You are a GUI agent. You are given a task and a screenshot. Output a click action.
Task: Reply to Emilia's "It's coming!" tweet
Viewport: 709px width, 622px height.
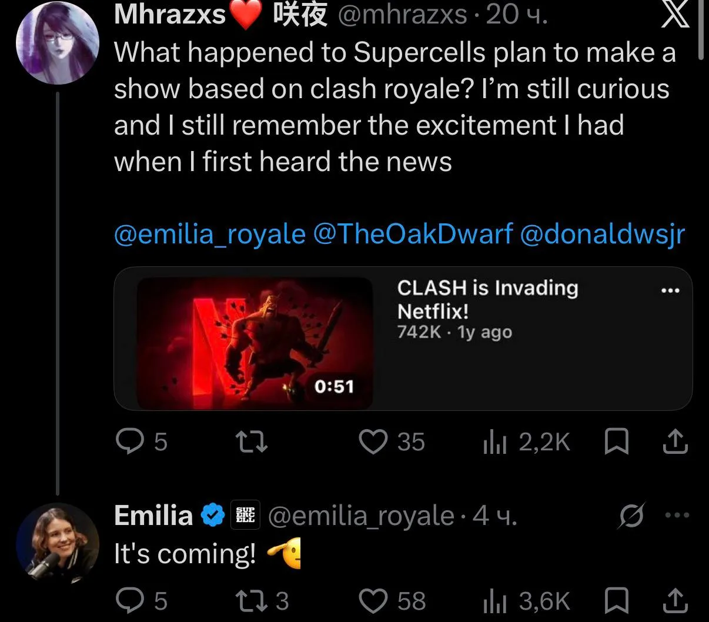(x=141, y=601)
